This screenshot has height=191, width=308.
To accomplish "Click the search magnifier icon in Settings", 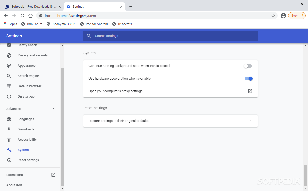I will 89,36.
